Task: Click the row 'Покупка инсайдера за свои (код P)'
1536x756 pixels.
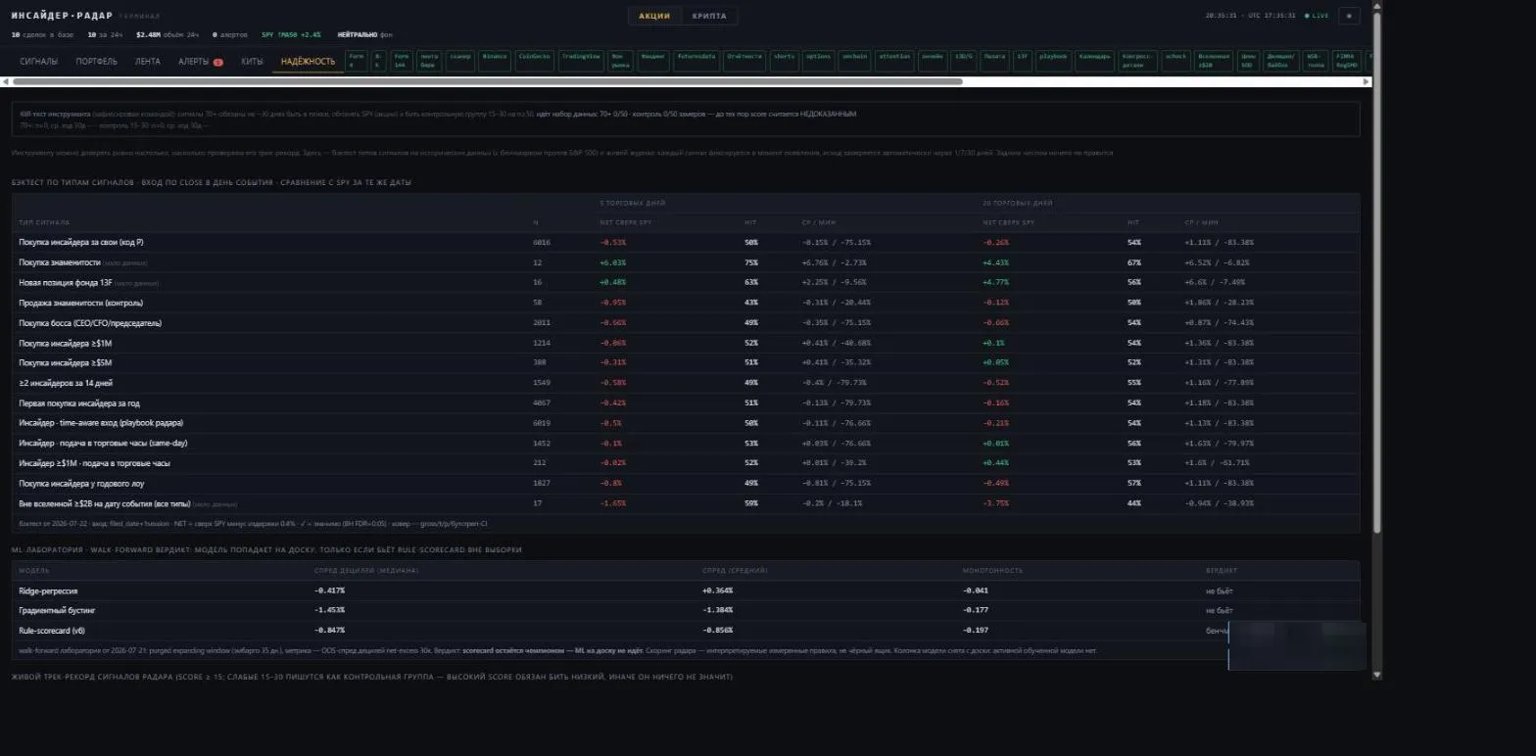Action: pyautogui.click(x=686, y=242)
